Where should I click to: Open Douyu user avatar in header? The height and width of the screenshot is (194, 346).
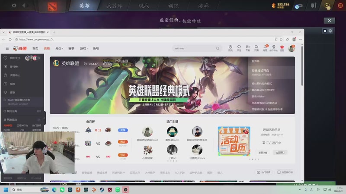click(291, 48)
